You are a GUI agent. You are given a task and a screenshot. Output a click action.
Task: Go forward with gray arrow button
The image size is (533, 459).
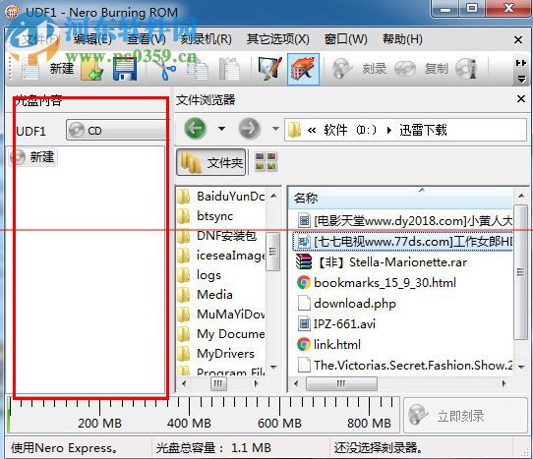pos(249,129)
